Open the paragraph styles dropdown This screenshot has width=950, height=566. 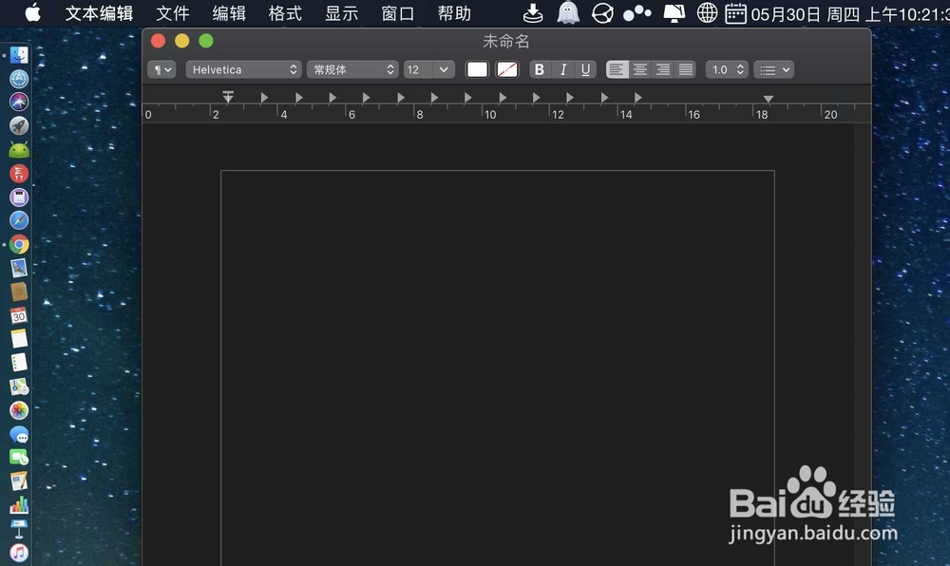pos(161,69)
